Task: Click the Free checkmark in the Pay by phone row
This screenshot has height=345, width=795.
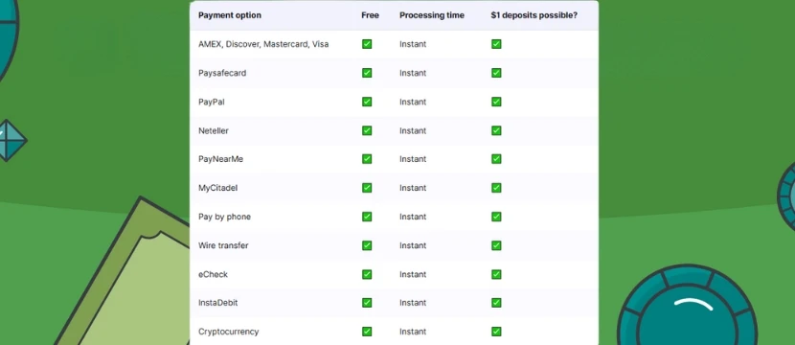Action: [x=367, y=217]
